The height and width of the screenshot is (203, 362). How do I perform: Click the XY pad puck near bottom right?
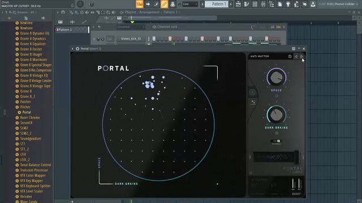217,184
